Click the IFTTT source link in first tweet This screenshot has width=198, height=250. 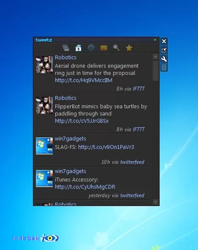pyautogui.click(x=138, y=89)
